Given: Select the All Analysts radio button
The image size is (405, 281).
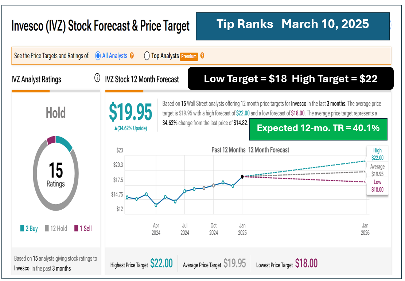Looking at the screenshot, I should click(98, 56).
